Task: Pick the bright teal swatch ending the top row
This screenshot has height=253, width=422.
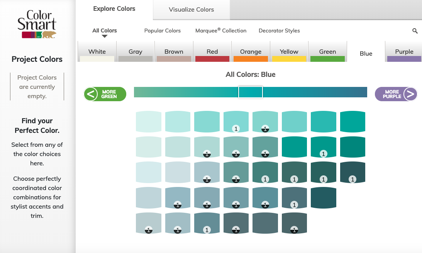Action: [x=353, y=122]
